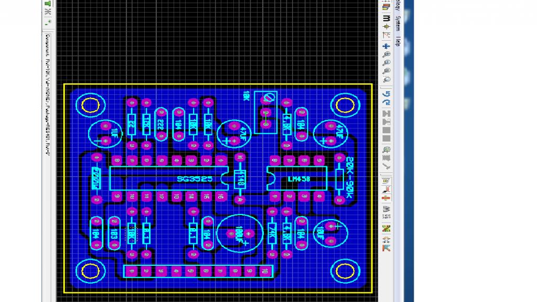This screenshot has width=537, height=302.
Task: Click the pick from library icon
Action: 386,150
